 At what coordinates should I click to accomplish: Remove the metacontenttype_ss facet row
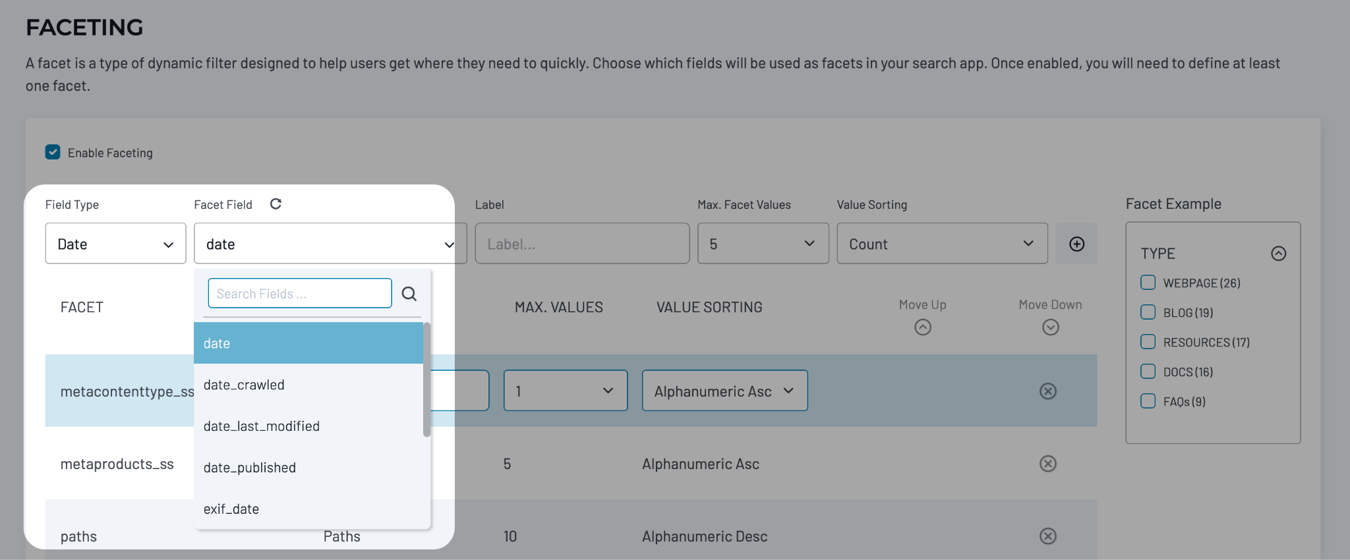point(1048,391)
